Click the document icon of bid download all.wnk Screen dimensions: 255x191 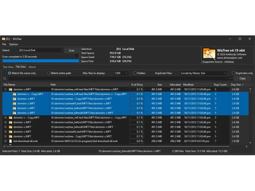tap(10, 141)
